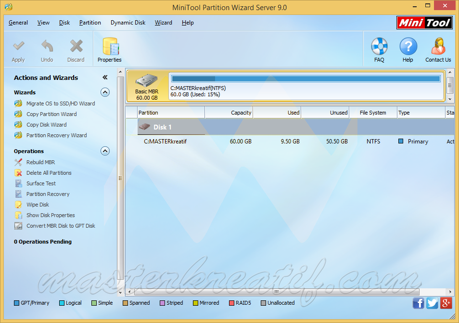
Task: Open the Dynamic Disk menu
Action: point(128,23)
